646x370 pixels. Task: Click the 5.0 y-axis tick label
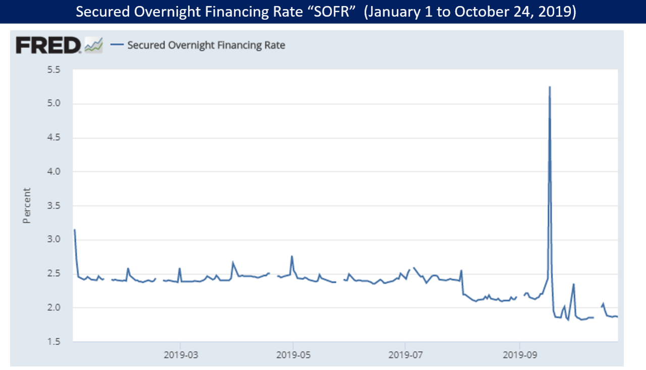coord(53,104)
